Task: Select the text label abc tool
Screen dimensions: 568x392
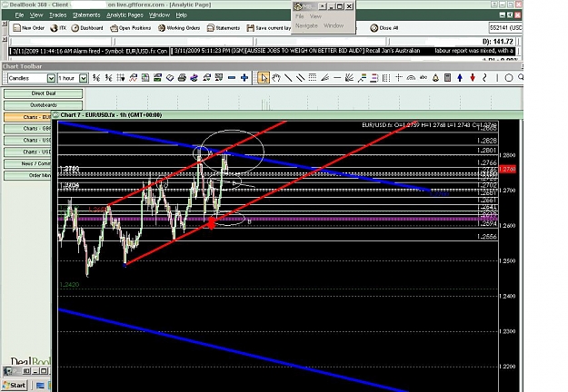Action: 424,78
